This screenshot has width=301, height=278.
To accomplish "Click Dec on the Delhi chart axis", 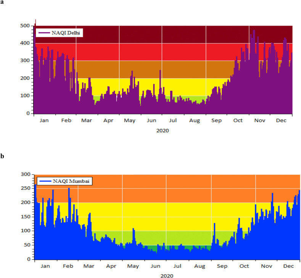I will point(281,121).
